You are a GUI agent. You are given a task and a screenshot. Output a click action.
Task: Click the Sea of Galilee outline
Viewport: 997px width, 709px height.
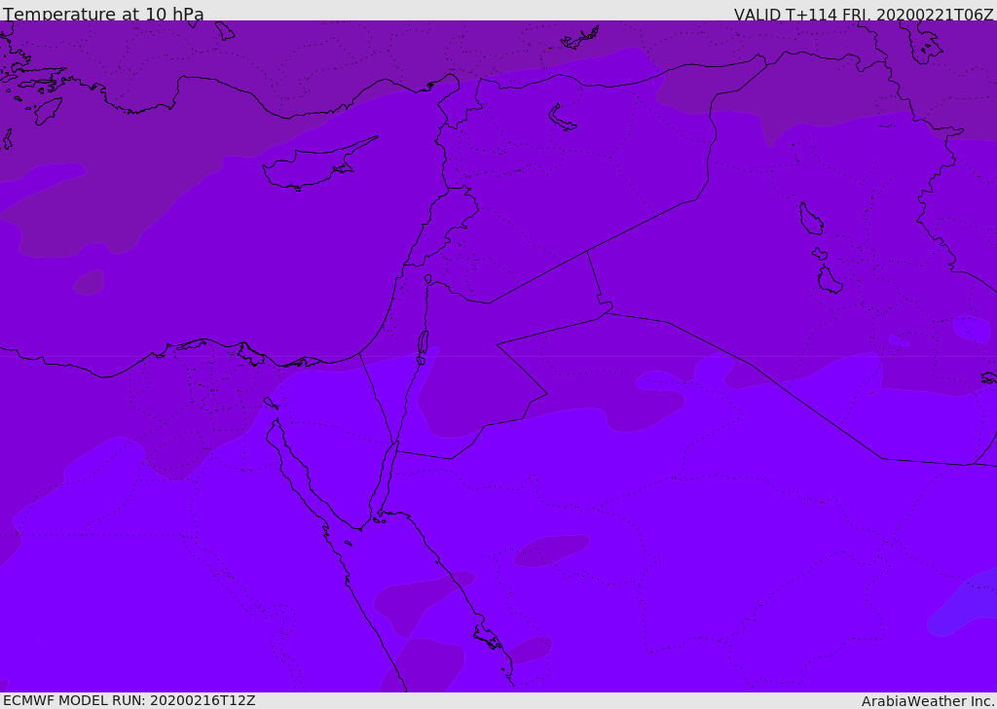tap(428, 279)
